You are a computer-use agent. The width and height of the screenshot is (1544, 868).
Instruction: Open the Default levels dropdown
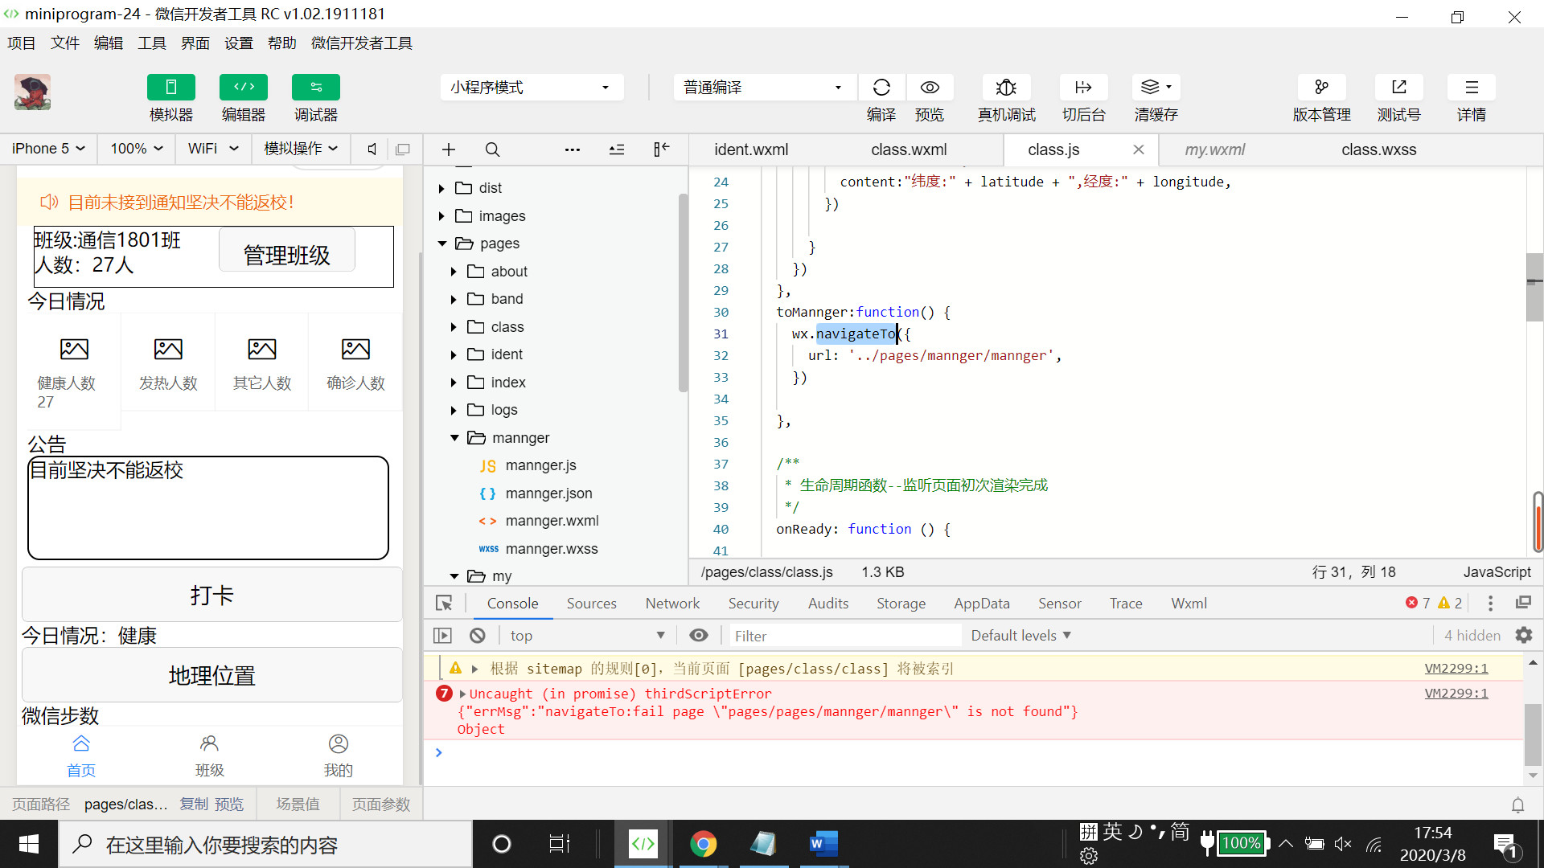1020,636
